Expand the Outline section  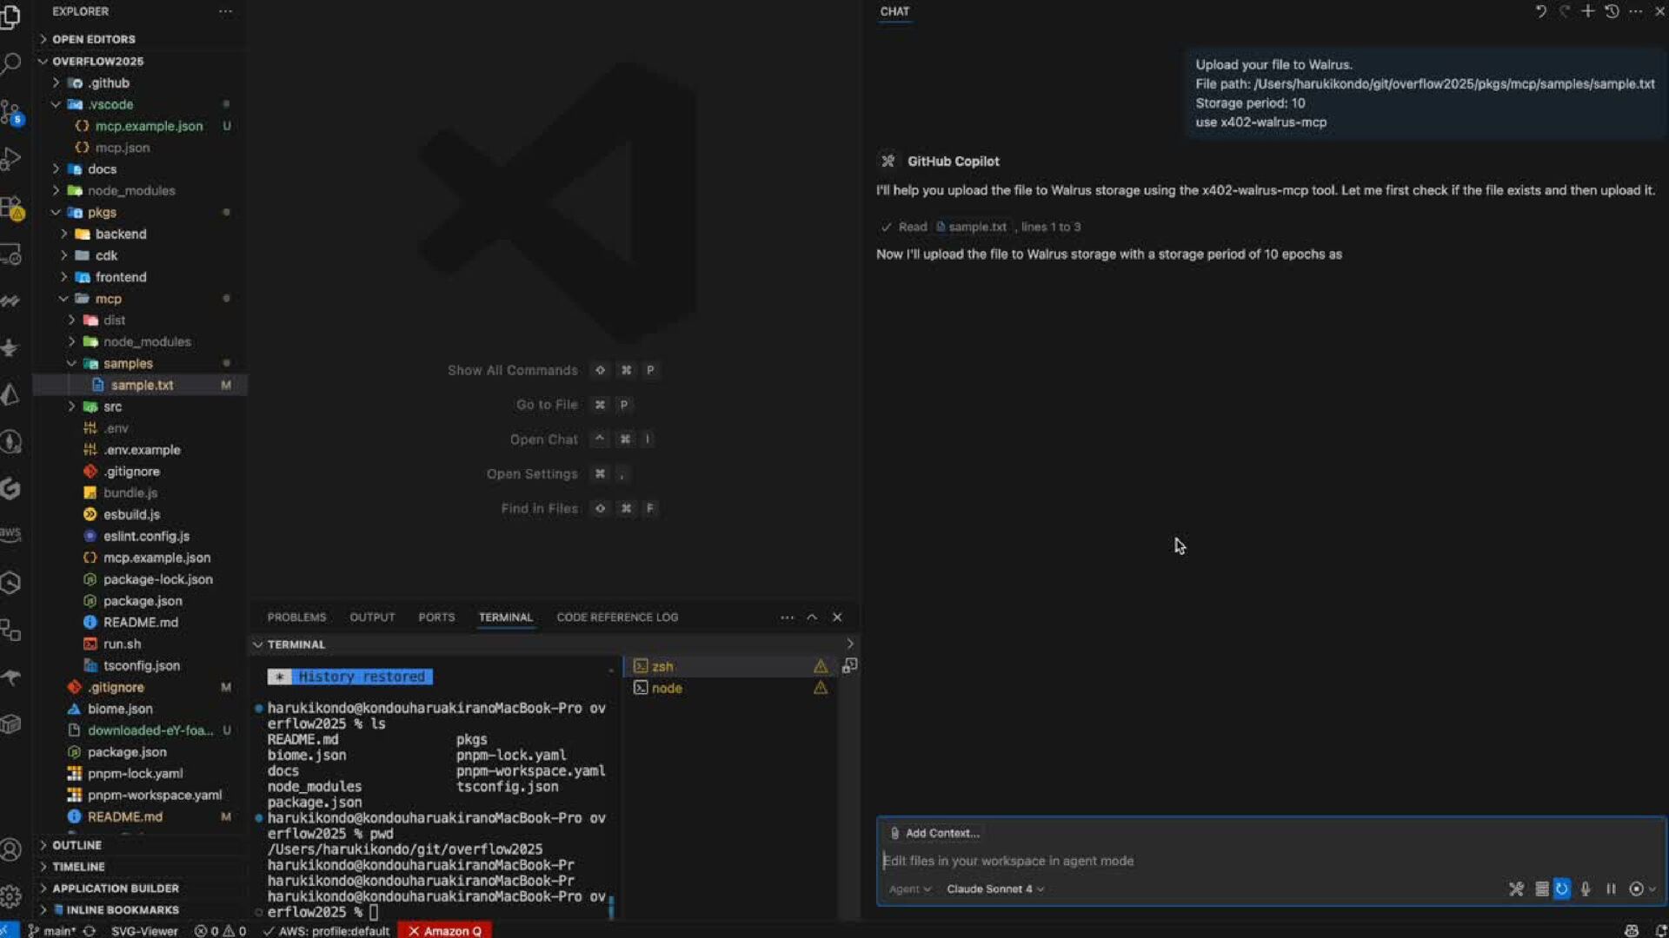point(139,845)
